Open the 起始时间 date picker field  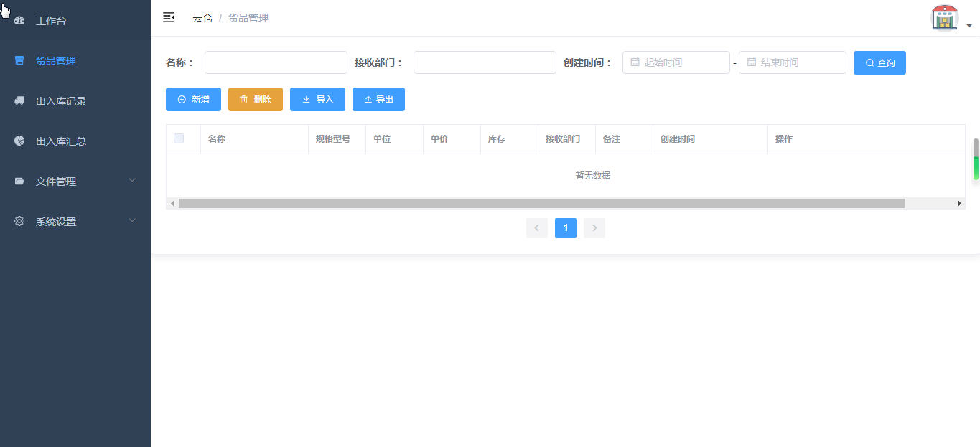676,62
